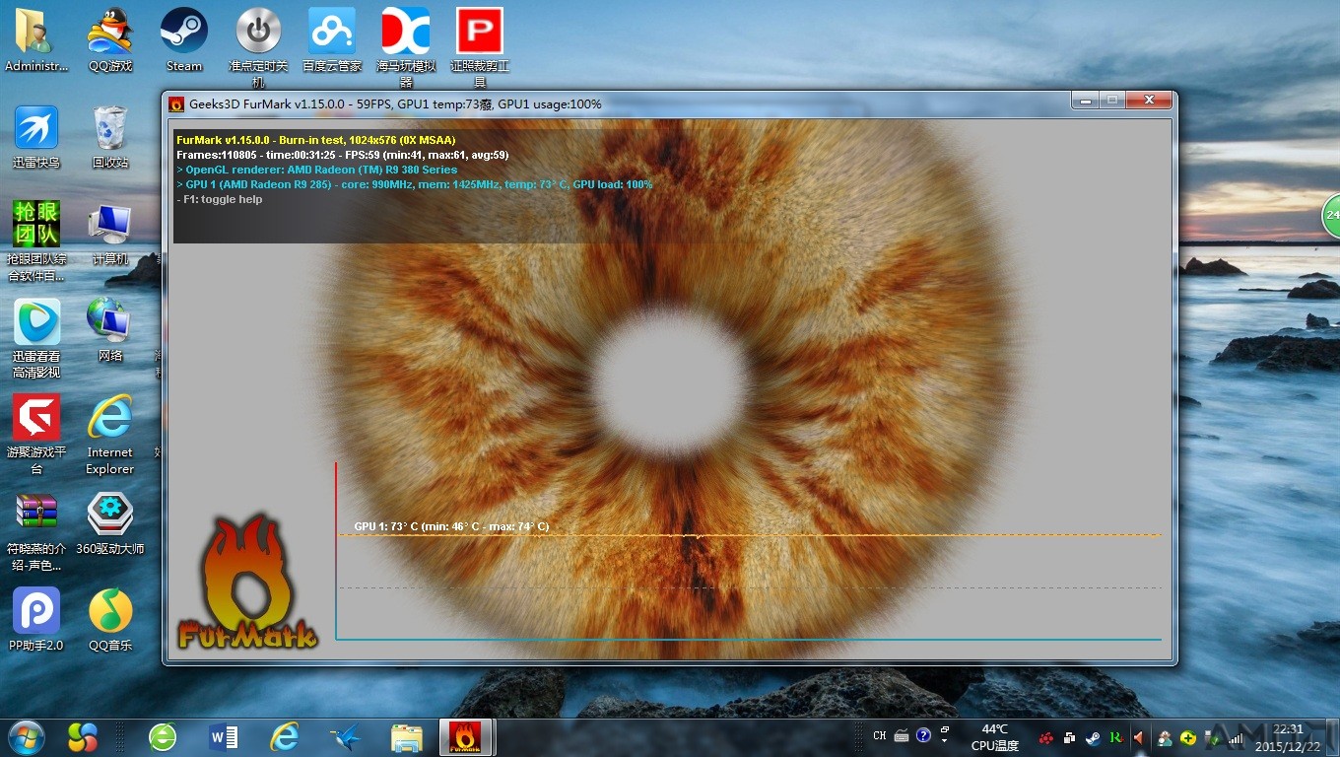Click the green floating ball widget
Image resolution: width=1340 pixels, height=757 pixels.
click(x=1331, y=216)
